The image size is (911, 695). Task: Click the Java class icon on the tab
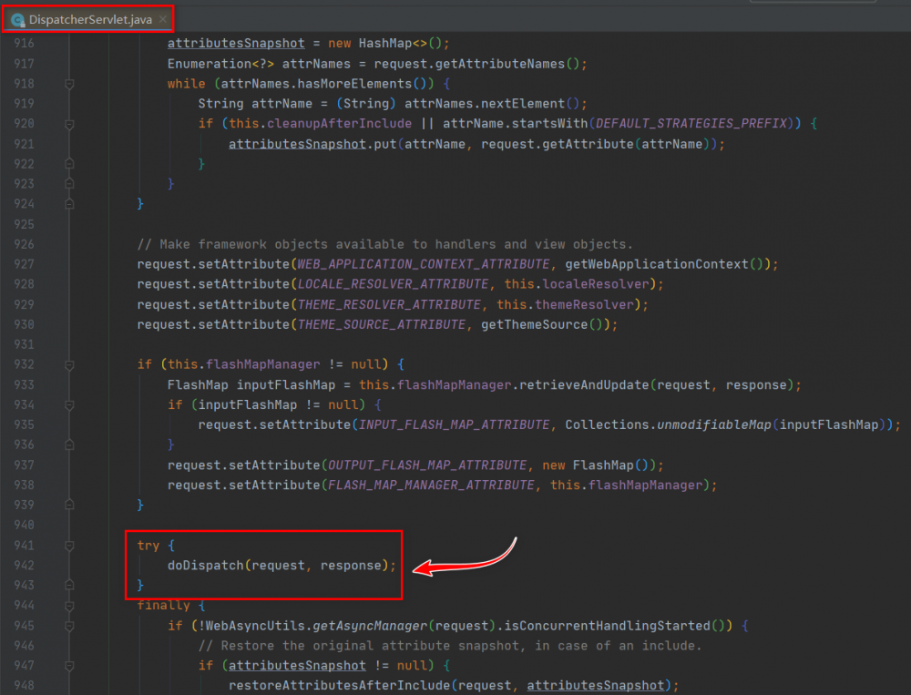click(x=18, y=20)
